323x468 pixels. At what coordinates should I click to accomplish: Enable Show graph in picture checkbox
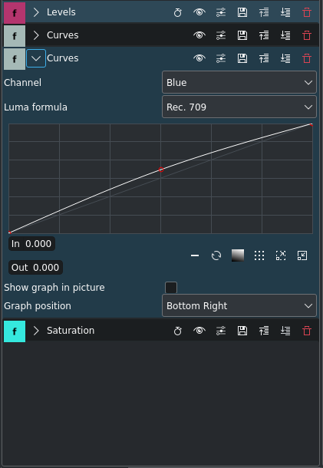tap(171, 288)
